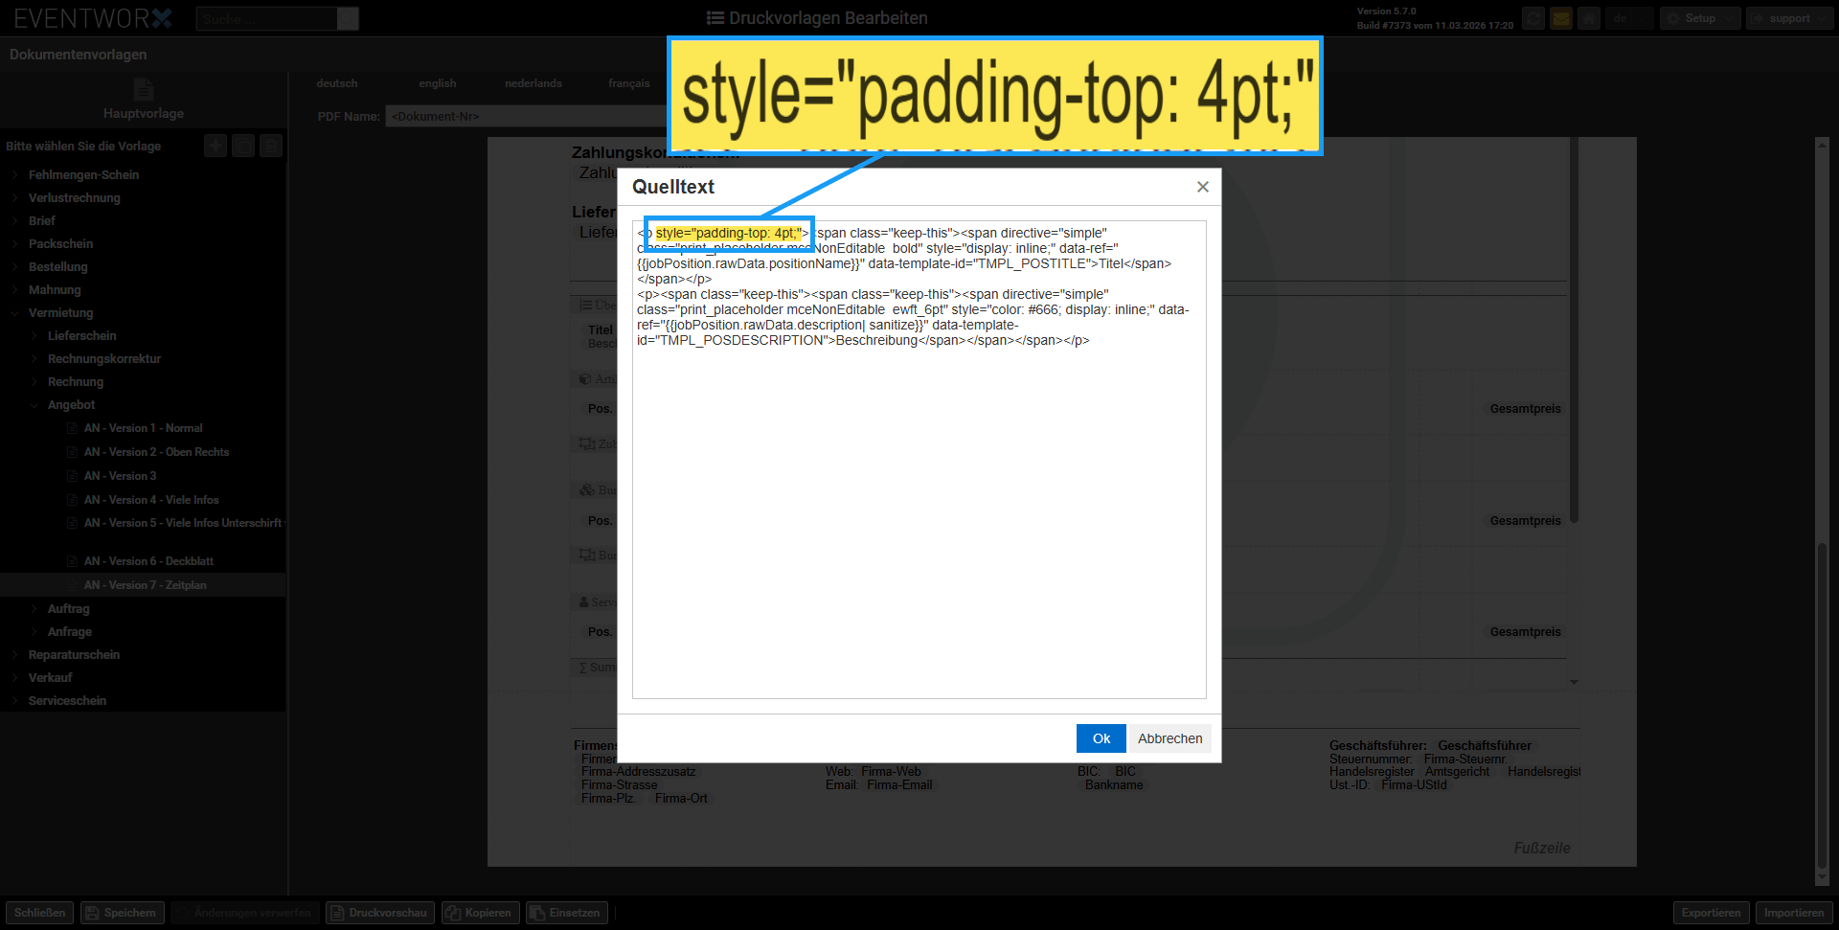Click the Druckvorschau button in bottom toolbar
The width and height of the screenshot is (1839, 930).
tap(380, 913)
